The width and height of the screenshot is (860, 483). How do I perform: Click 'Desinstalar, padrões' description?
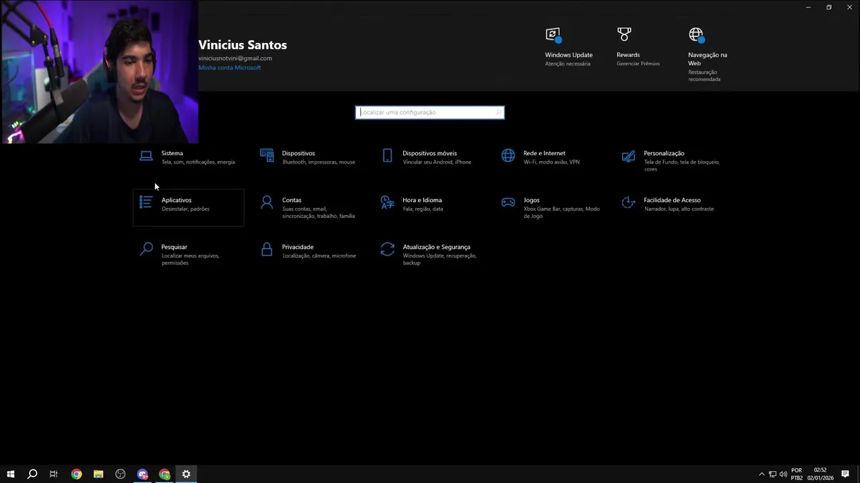(185, 209)
